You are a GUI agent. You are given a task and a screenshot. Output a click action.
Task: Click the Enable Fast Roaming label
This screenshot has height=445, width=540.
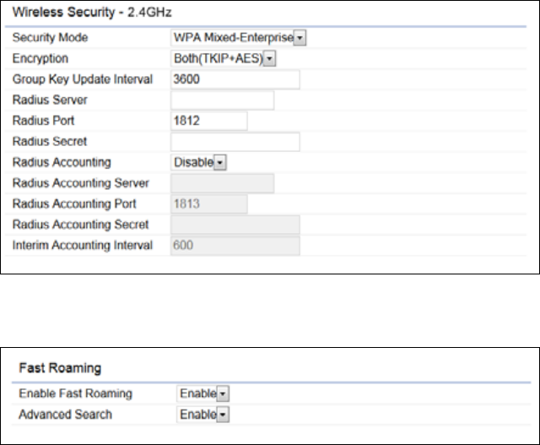[x=76, y=393]
